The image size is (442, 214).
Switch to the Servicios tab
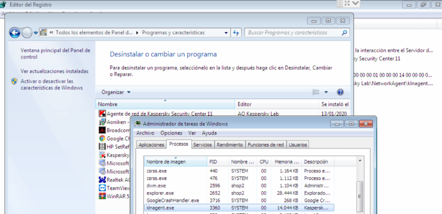(x=202, y=145)
